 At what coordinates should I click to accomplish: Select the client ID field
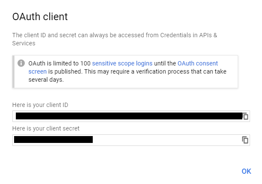click(x=131, y=116)
